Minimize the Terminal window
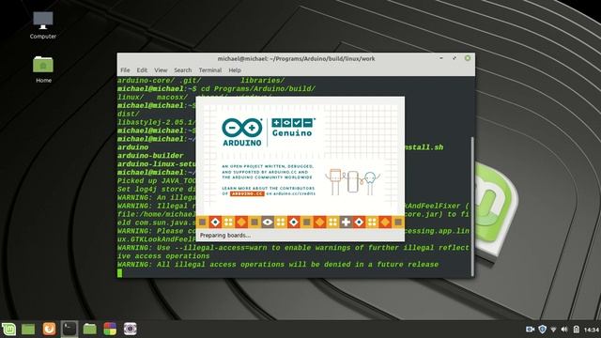Image resolution: width=601 pixels, height=338 pixels. [x=441, y=58]
